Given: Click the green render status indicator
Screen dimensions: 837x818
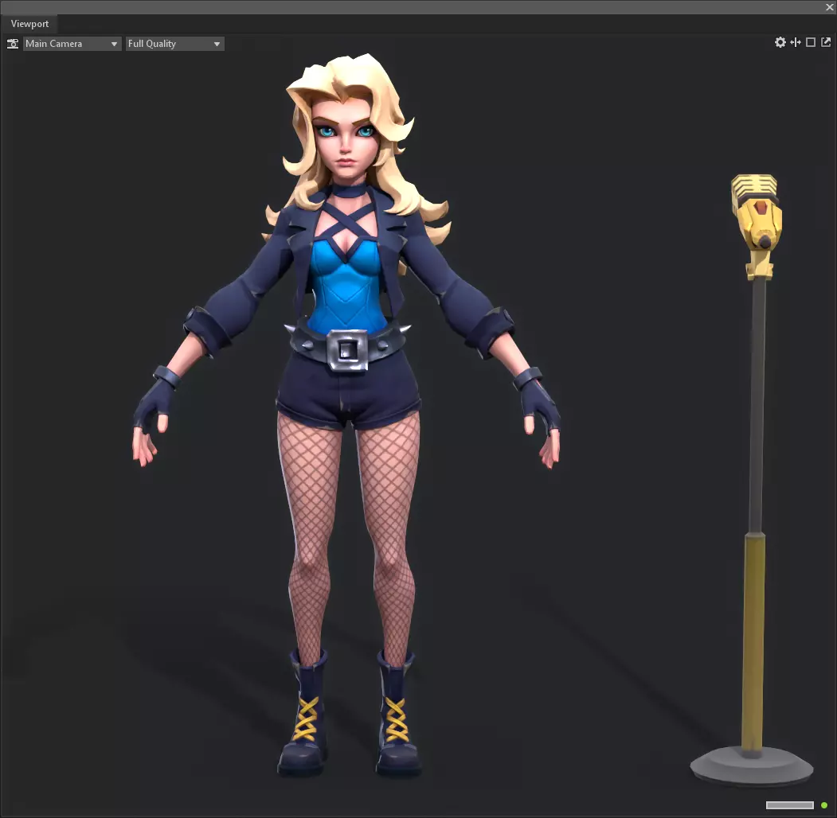Looking at the screenshot, I should click(824, 805).
